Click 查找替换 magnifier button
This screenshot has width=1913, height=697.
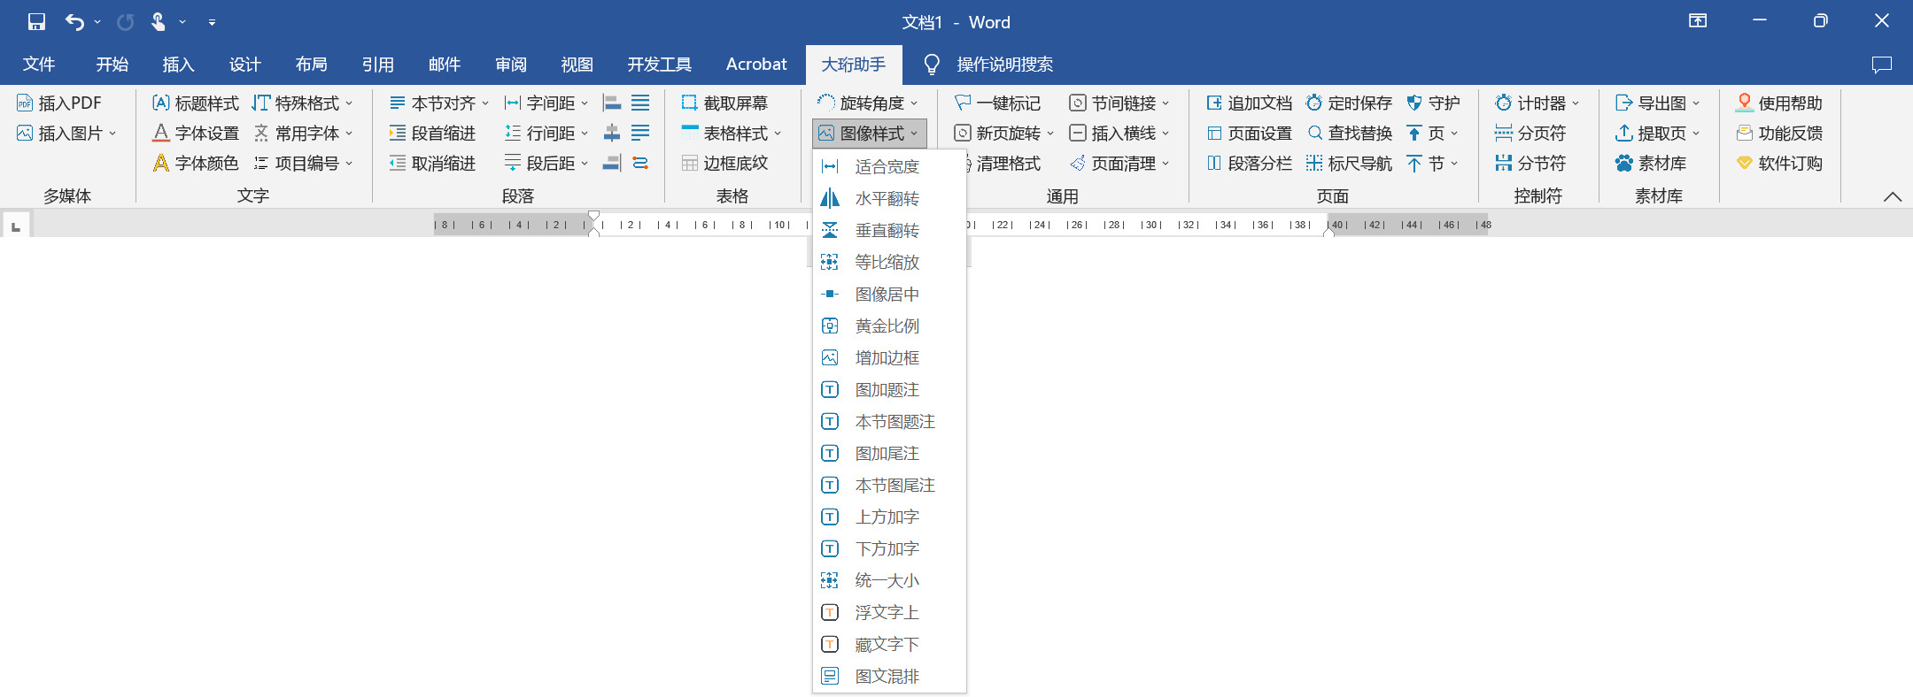click(x=1349, y=134)
